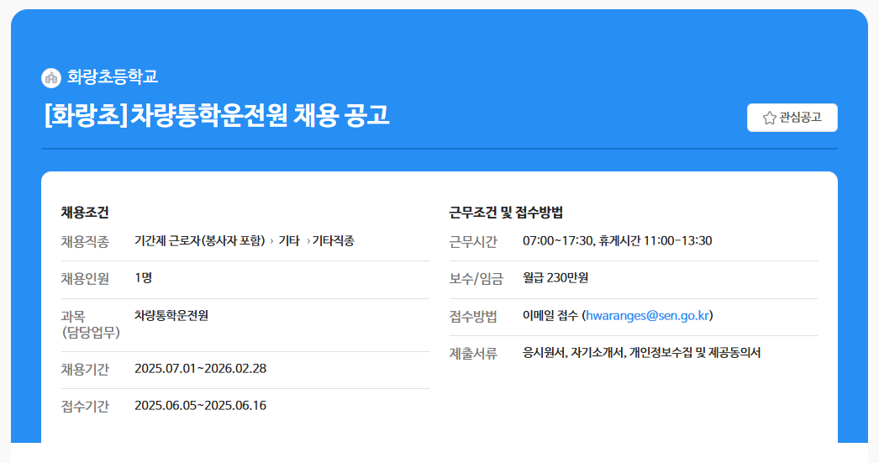879x463 pixels.
Task: Click the 채용기간 dates 2025.07.01~2026.02.28
Action: (x=200, y=369)
